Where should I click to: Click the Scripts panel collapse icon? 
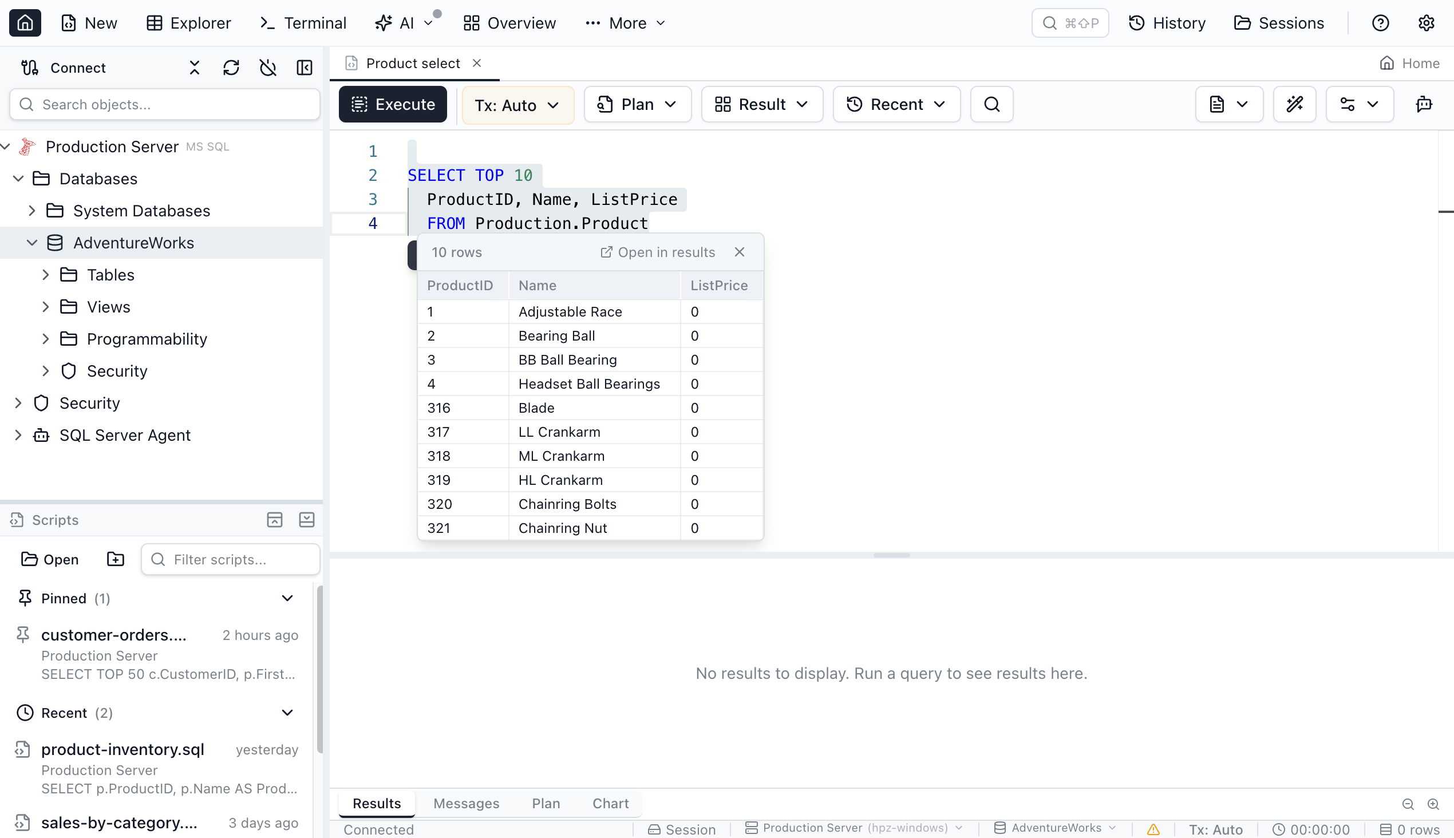(x=307, y=520)
